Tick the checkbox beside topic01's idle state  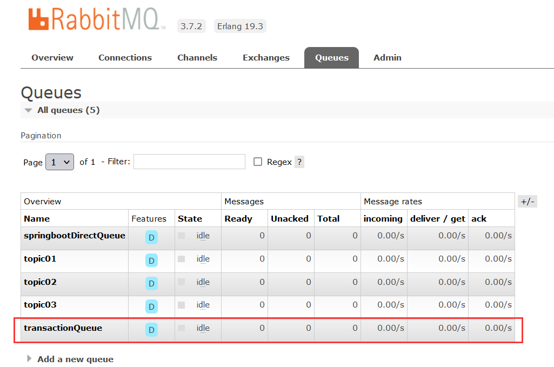(x=182, y=258)
